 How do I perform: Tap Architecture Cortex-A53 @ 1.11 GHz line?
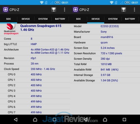pos(50,53)
